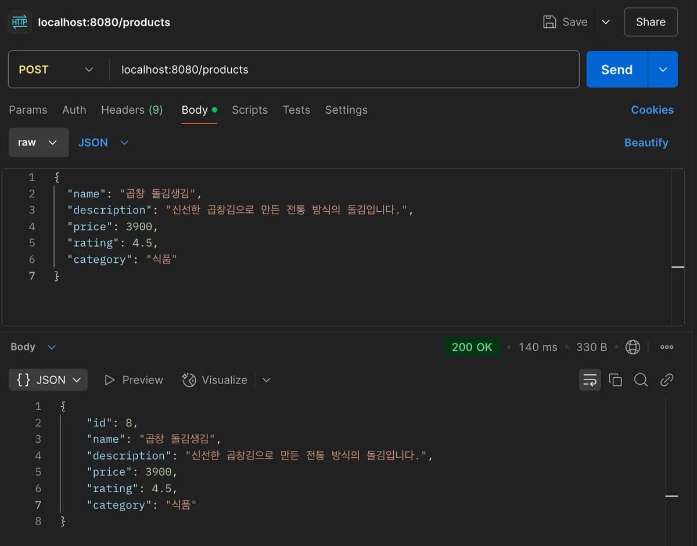Click the request editor vertical scrollbar
Screen dimensions: 697x546
point(678,247)
